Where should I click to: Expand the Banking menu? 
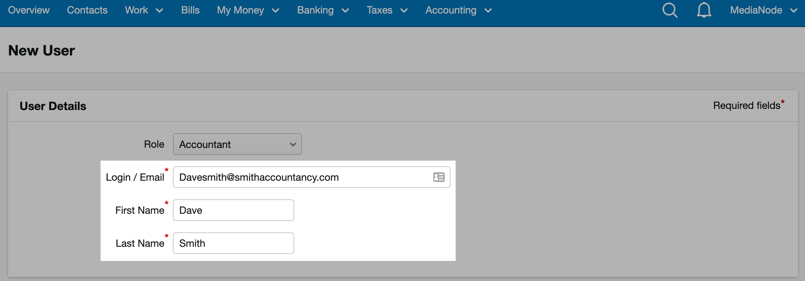tap(323, 10)
